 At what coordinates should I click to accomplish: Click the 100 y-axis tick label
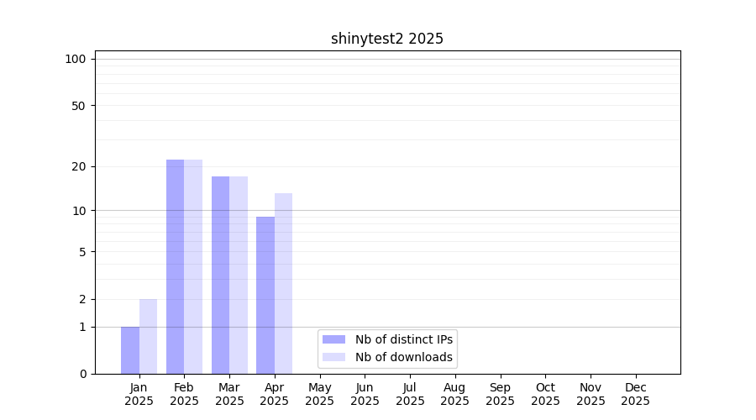click(x=76, y=59)
